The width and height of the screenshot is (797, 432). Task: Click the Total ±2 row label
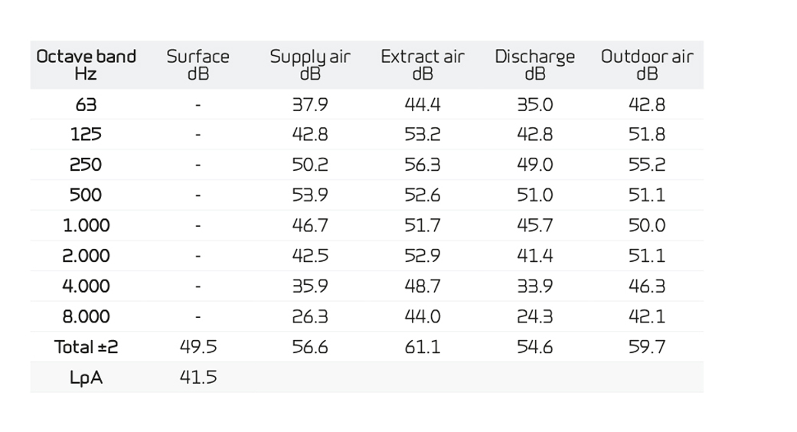point(86,347)
